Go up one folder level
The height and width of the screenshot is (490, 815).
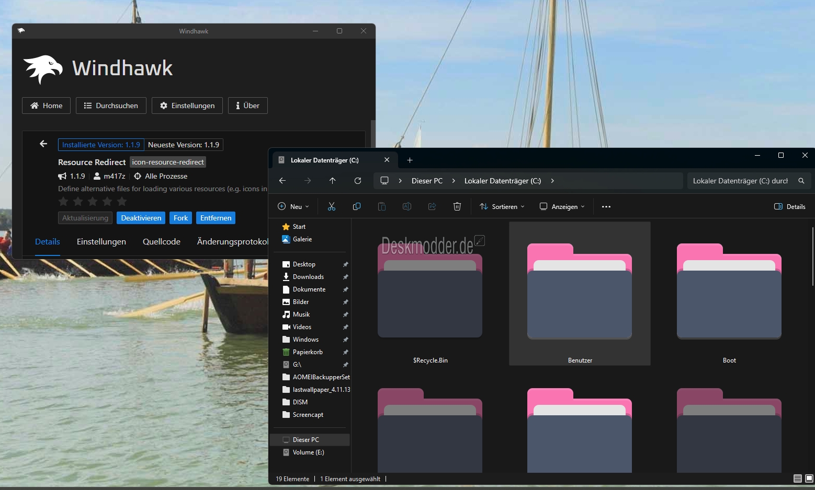tap(333, 181)
